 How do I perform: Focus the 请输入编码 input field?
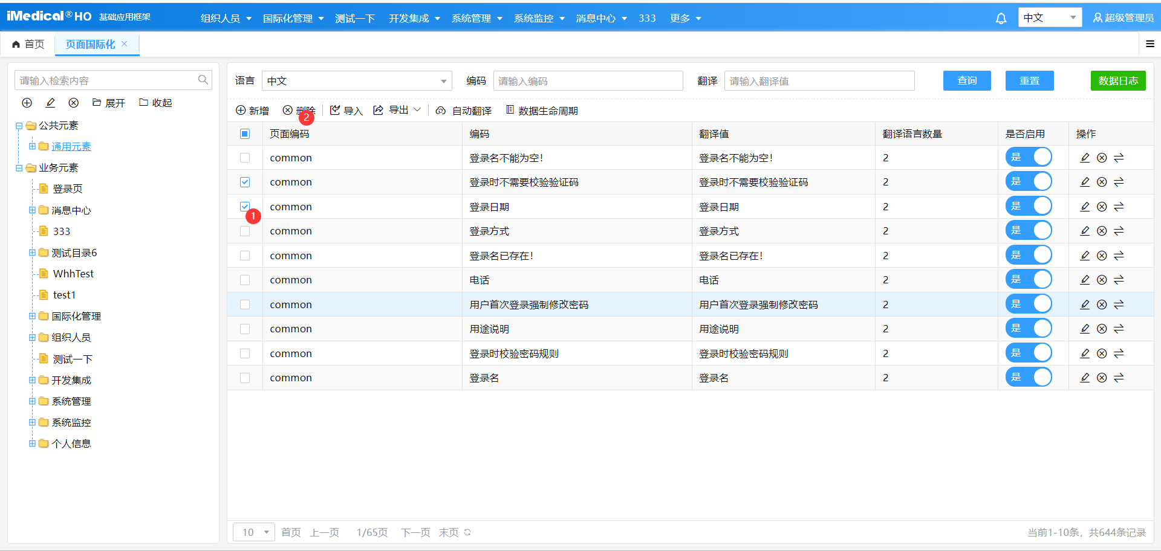[x=588, y=81]
